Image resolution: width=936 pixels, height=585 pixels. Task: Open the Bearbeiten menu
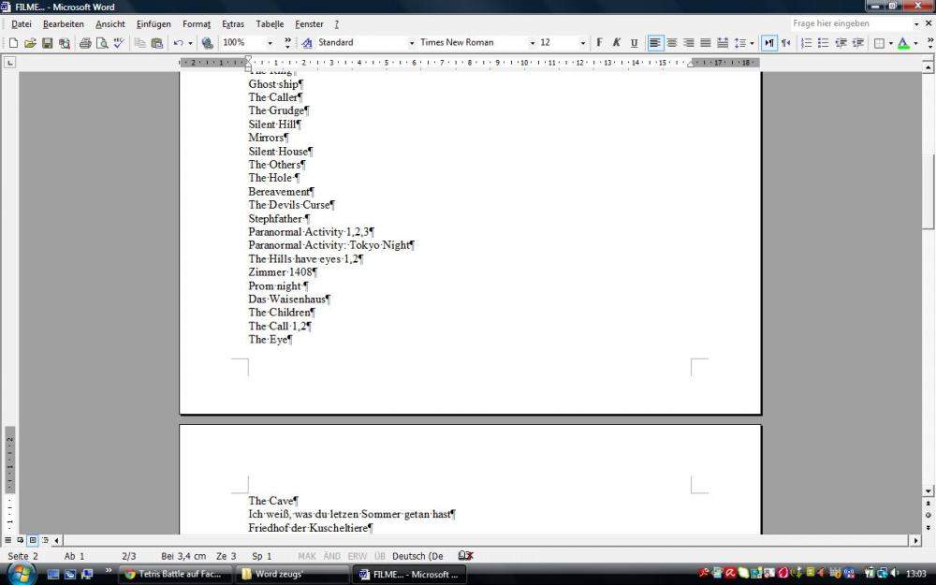point(64,24)
